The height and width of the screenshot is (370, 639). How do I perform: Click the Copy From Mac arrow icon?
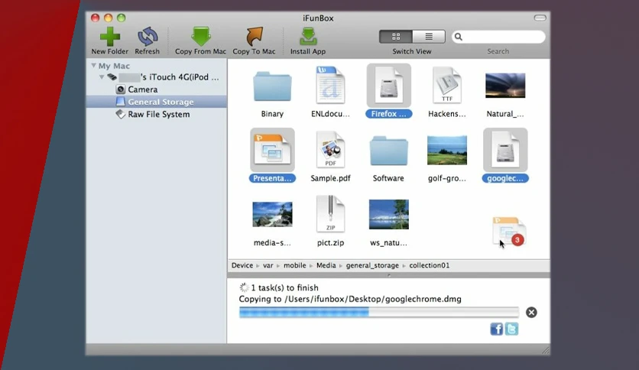(x=200, y=37)
